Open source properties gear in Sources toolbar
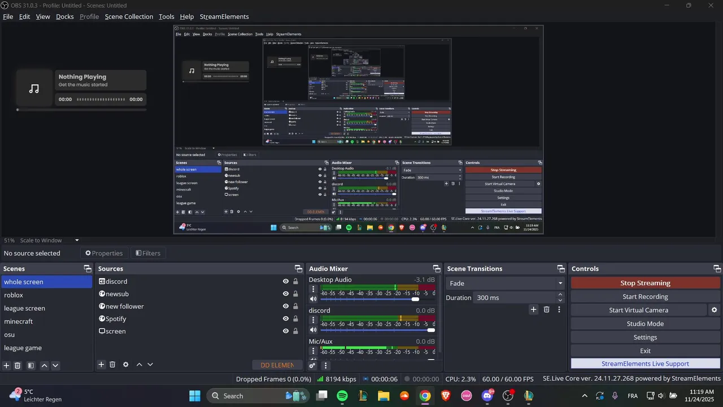The image size is (723, 407). click(x=125, y=365)
